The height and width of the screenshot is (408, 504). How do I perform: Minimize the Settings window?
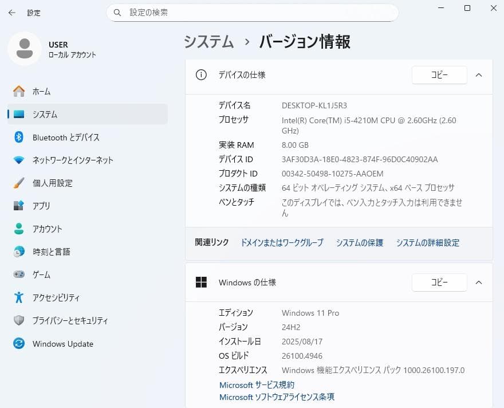pos(441,8)
